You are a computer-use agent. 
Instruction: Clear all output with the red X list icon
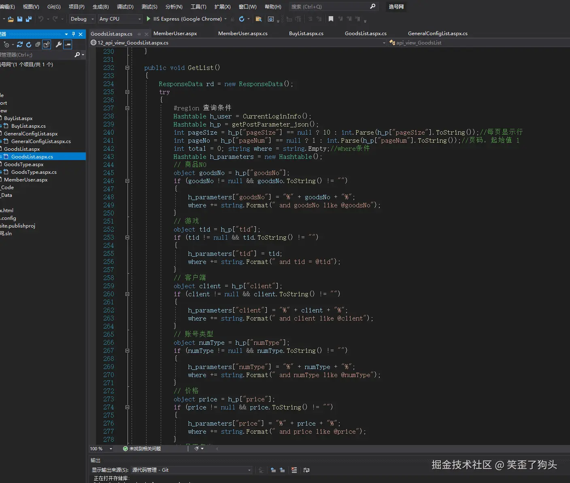(294, 470)
